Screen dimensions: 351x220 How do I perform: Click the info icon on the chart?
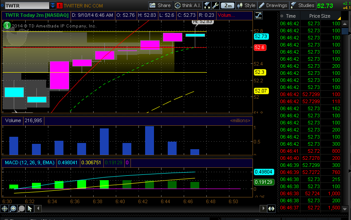(7, 25)
